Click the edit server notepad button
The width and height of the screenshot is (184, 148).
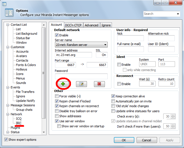[81, 84]
